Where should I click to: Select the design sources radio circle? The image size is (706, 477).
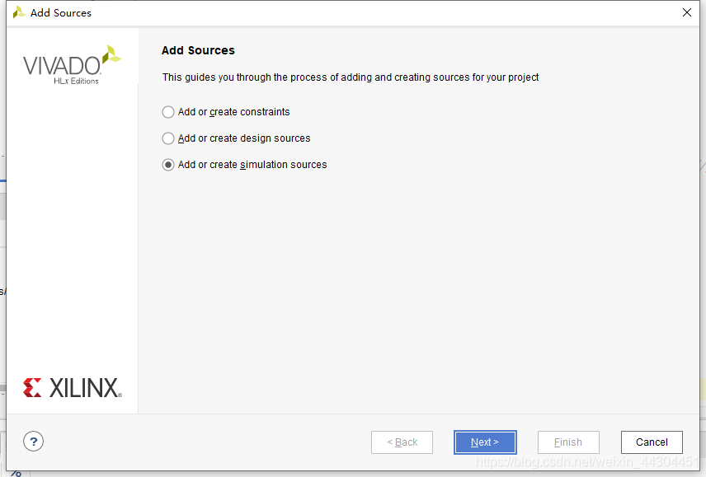pyautogui.click(x=168, y=138)
